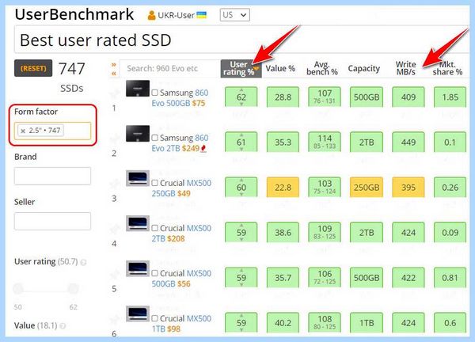Open the 860 Evo 2TB link

[180, 143]
